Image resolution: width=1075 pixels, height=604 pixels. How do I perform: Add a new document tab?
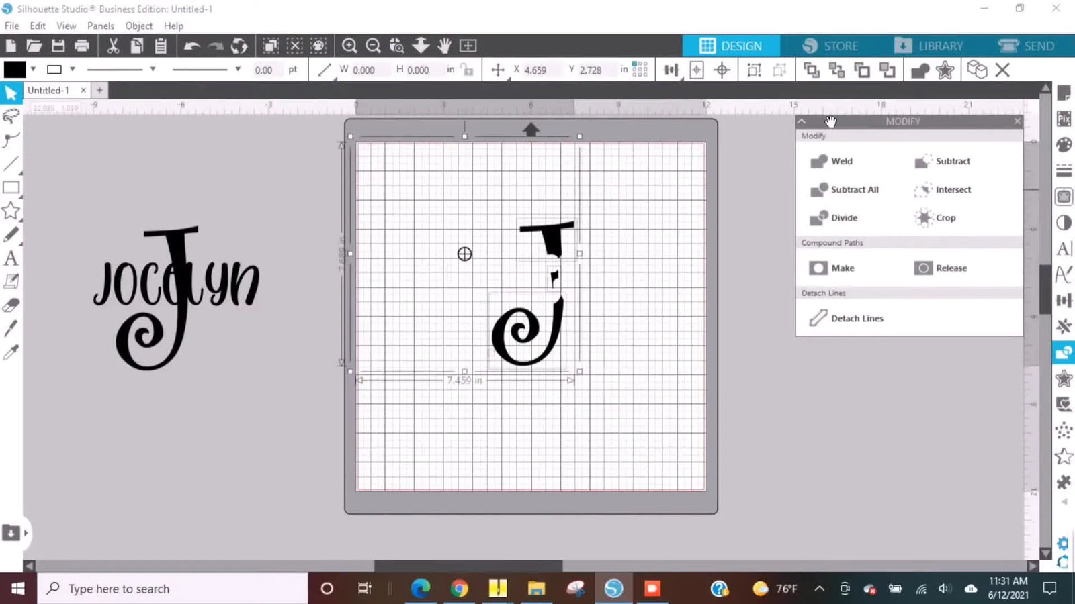[x=99, y=90]
